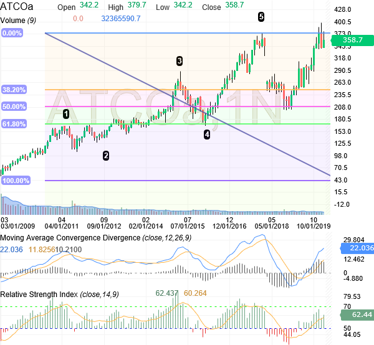Screen dimensions: 374x345
Task: Click the 05/01/2018 date axis label
Action: pos(272,226)
